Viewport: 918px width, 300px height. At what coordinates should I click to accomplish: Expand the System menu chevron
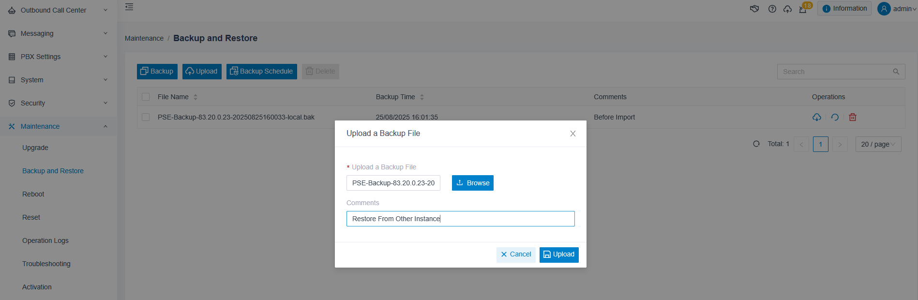(105, 80)
